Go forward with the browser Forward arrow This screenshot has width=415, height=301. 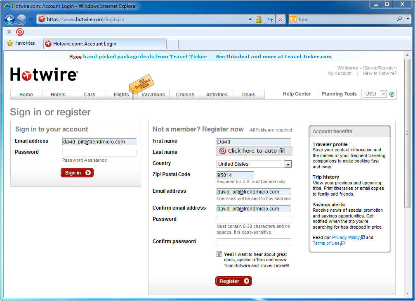coord(21,19)
